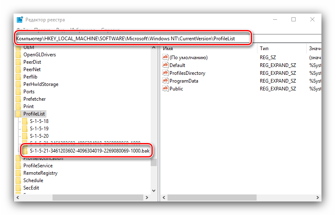Click the folder icon of S-1-5-18

25,121
